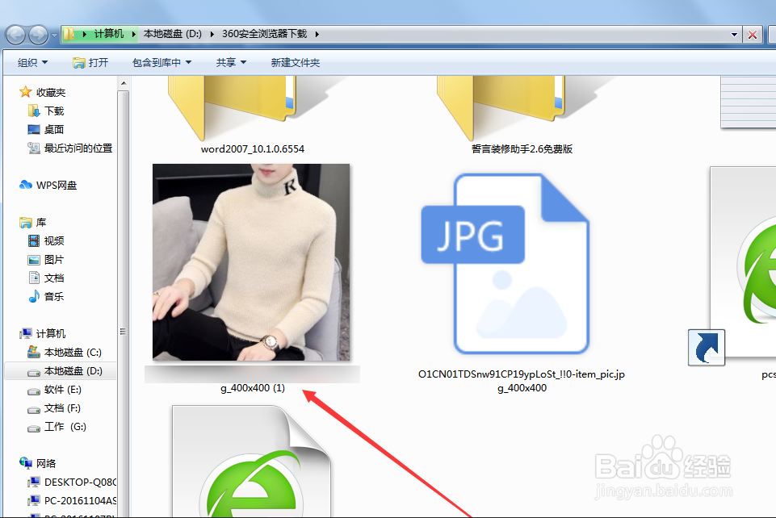The image size is (776, 518).
Task: Open 桌面 in favorites
Action: tap(53, 129)
